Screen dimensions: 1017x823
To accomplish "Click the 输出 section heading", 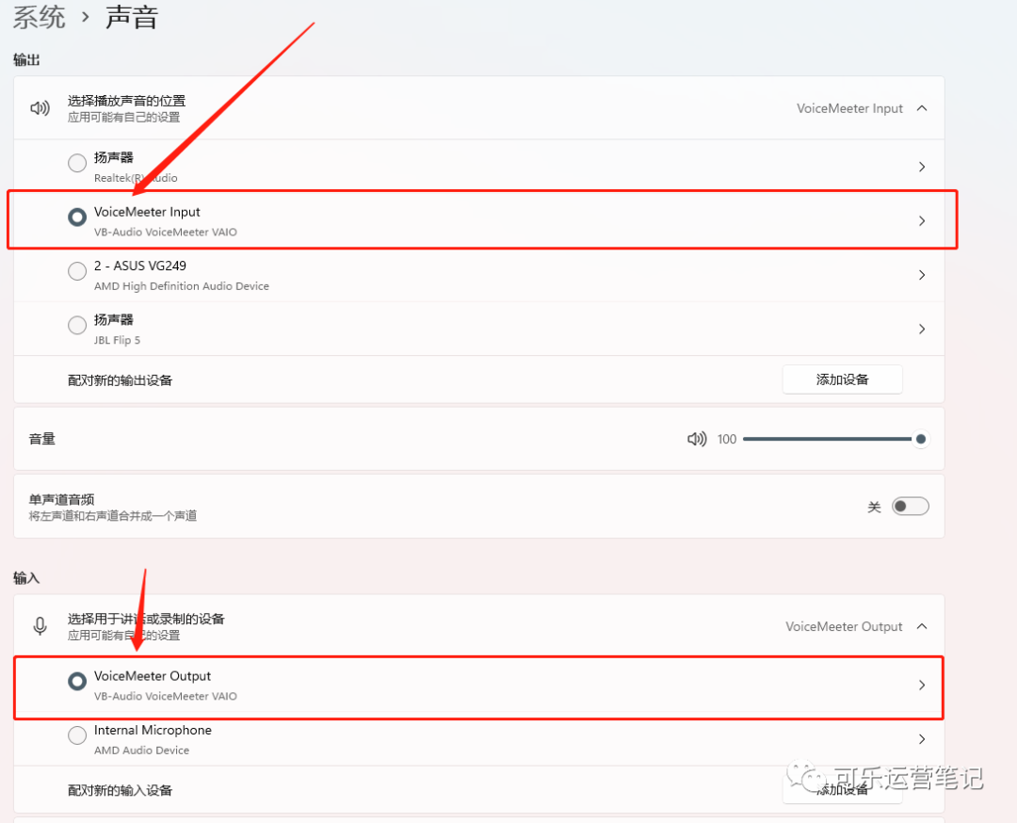I will pyautogui.click(x=26, y=59).
